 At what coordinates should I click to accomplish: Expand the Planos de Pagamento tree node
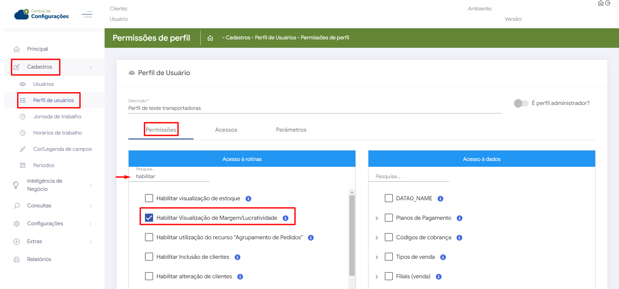click(377, 218)
